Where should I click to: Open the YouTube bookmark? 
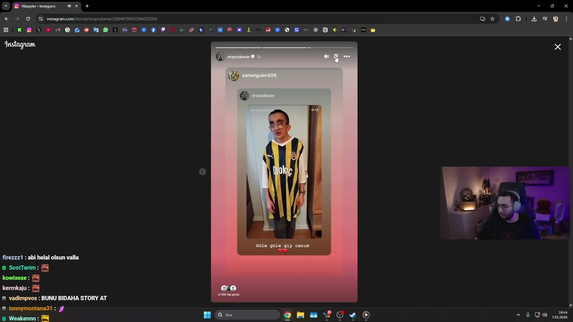[48, 30]
